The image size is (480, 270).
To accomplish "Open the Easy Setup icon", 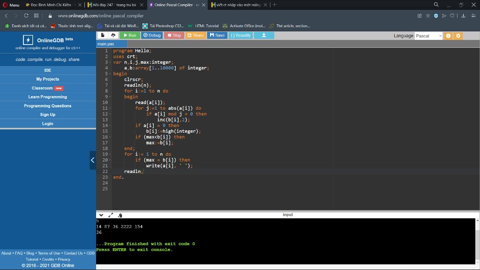I will coord(473,15).
